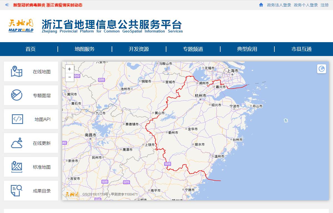Click the speaker announcement icon
333x213 pixels.
(7, 5)
